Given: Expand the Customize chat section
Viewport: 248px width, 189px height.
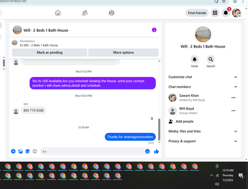Looking at the screenshot, I should pos(203,77).
